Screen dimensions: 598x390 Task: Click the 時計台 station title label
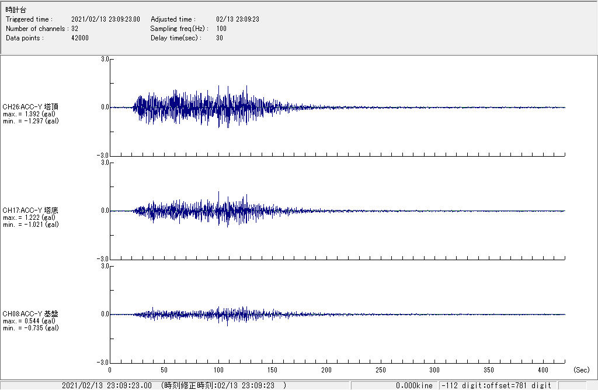point(16,11)
